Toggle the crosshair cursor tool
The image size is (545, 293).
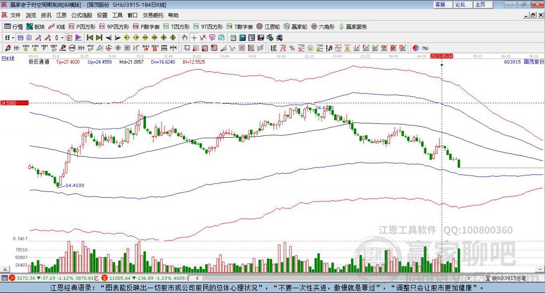point(194,38)
